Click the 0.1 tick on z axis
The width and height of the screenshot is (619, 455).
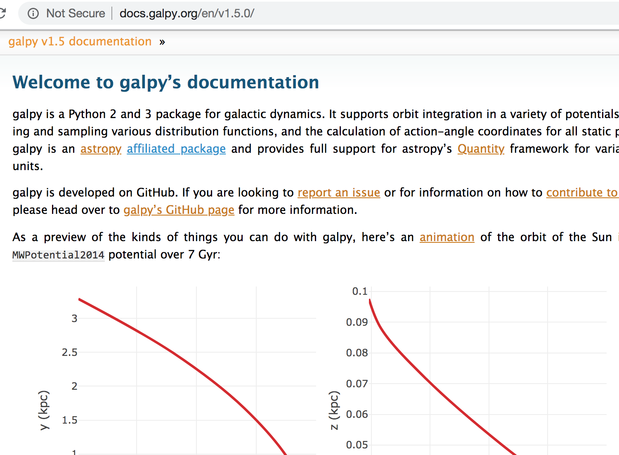360,291
